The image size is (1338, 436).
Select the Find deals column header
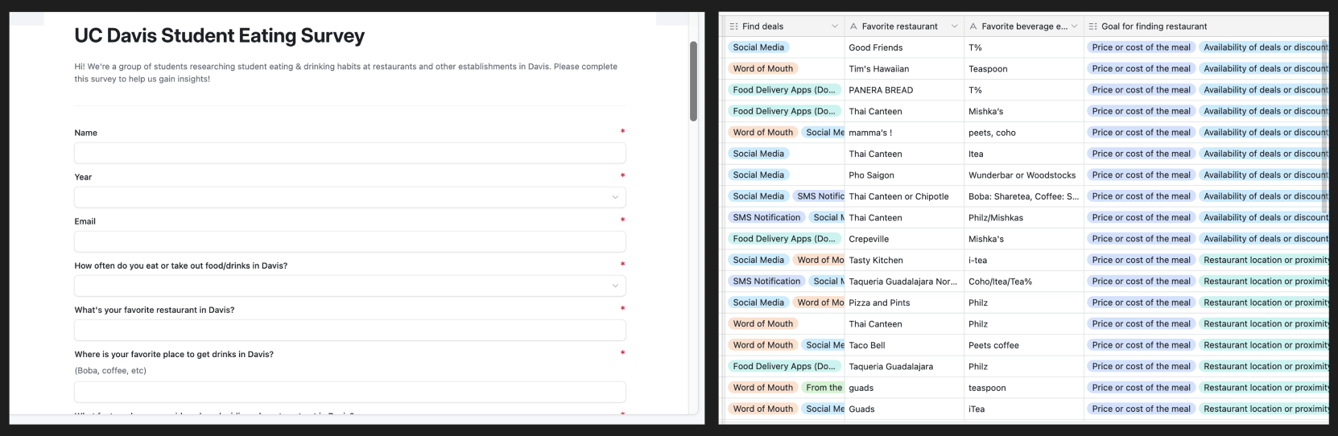tap(783, 27)
